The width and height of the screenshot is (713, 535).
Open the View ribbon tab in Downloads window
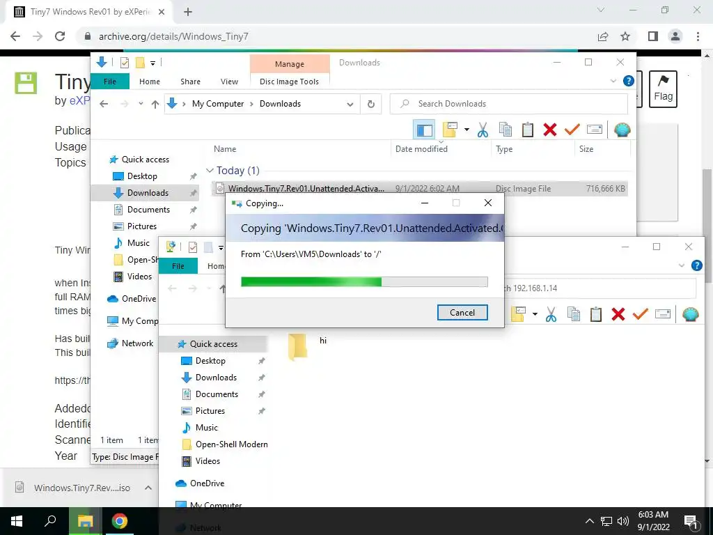229,82
